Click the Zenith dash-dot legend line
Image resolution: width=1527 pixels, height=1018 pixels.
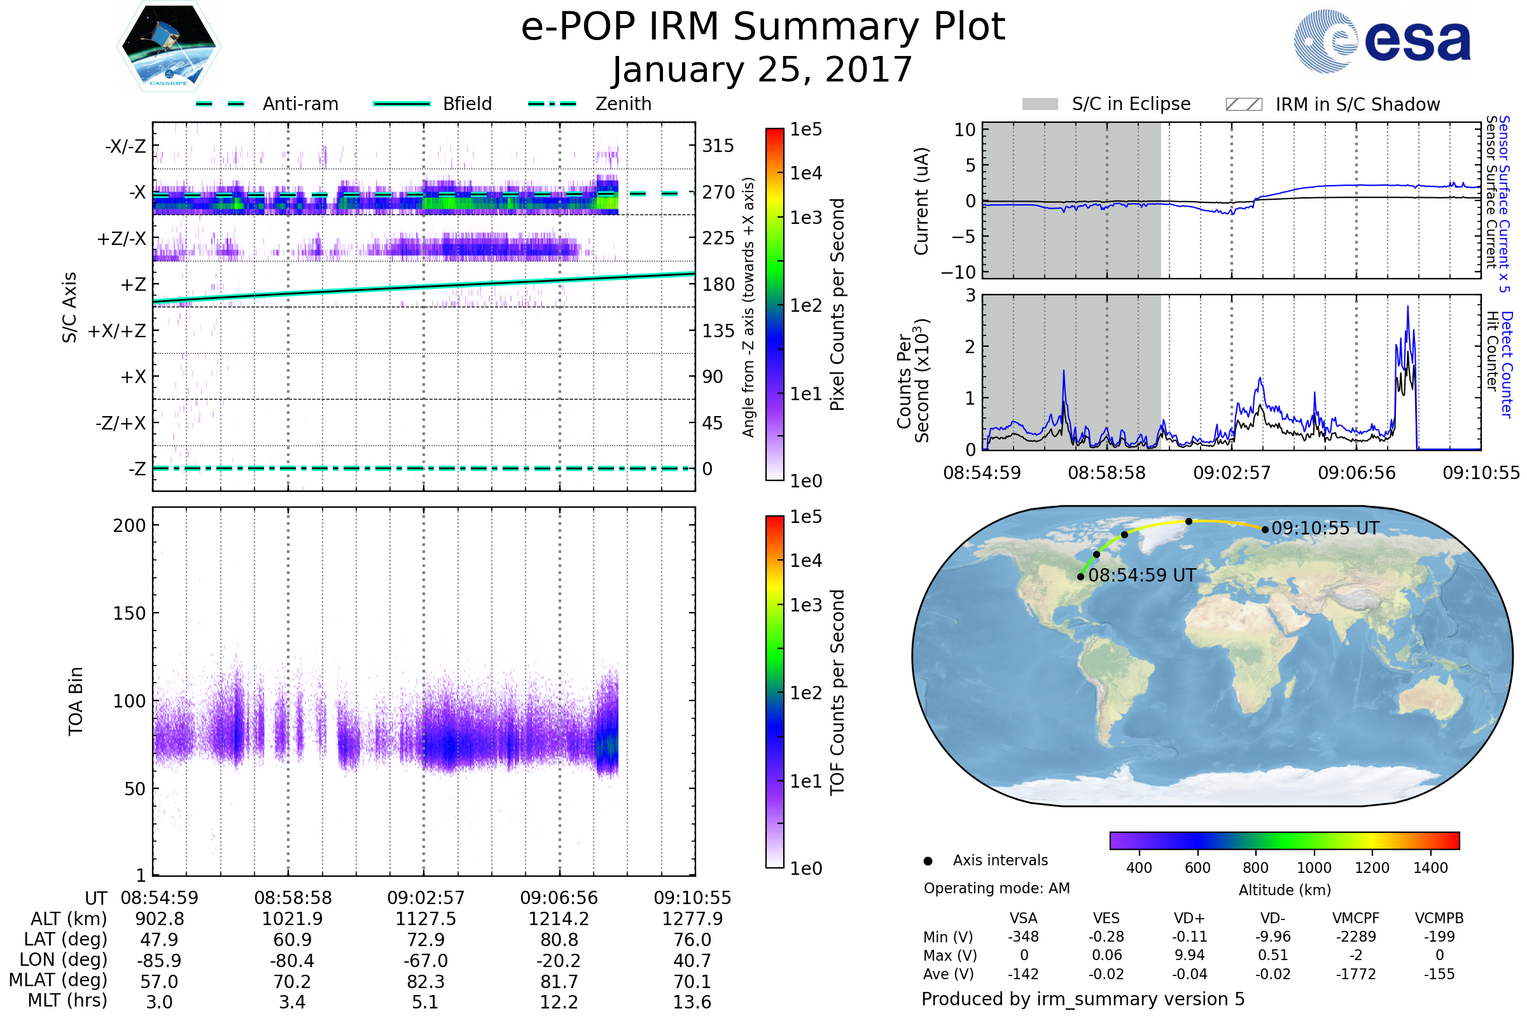tap(552, 104)
